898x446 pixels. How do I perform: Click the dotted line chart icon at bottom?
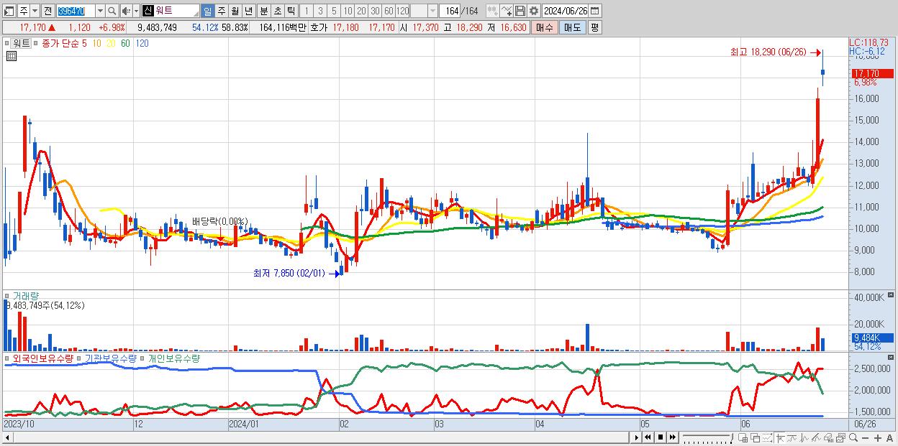[x=767, y=437]
